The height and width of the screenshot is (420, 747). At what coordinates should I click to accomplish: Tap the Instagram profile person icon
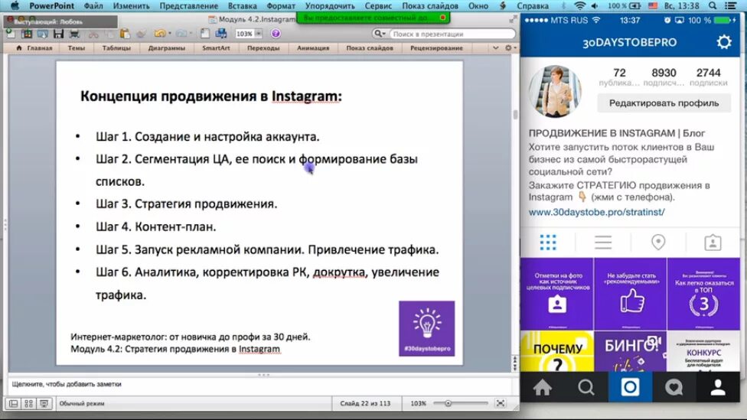(717, 387)
